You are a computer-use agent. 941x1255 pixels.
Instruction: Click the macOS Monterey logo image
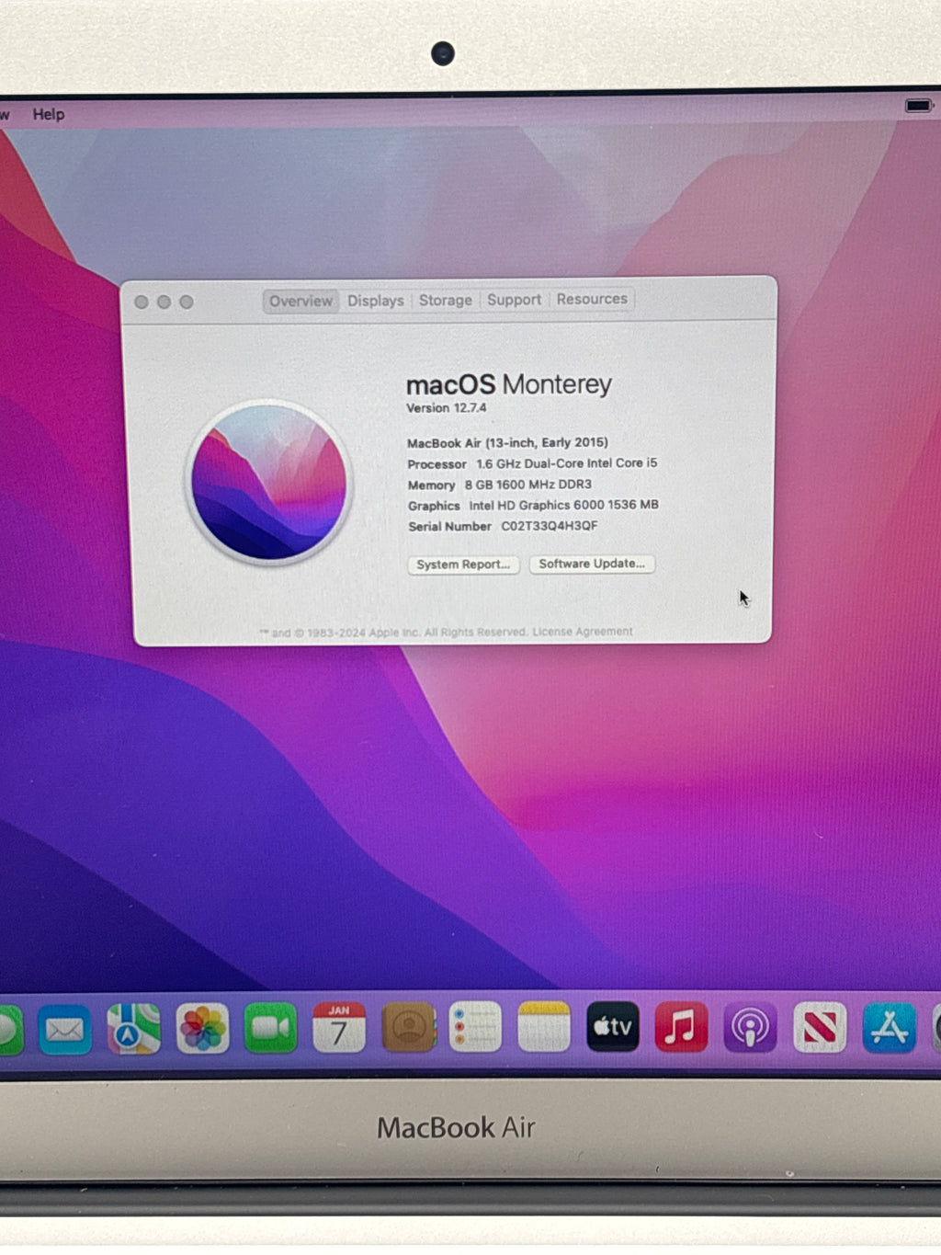pos(269,483)
